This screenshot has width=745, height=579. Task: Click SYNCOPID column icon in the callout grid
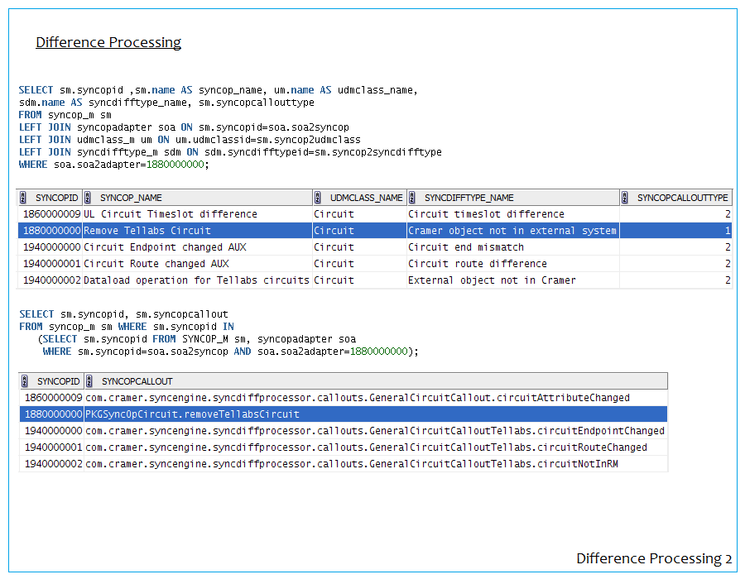click(x=27, y=381)
